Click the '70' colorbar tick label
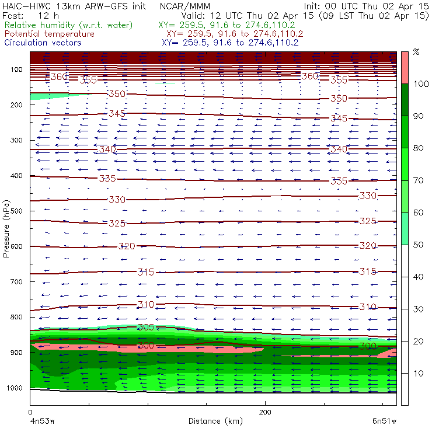Screen dimensions: 432x432 click(x=419, y=180)
